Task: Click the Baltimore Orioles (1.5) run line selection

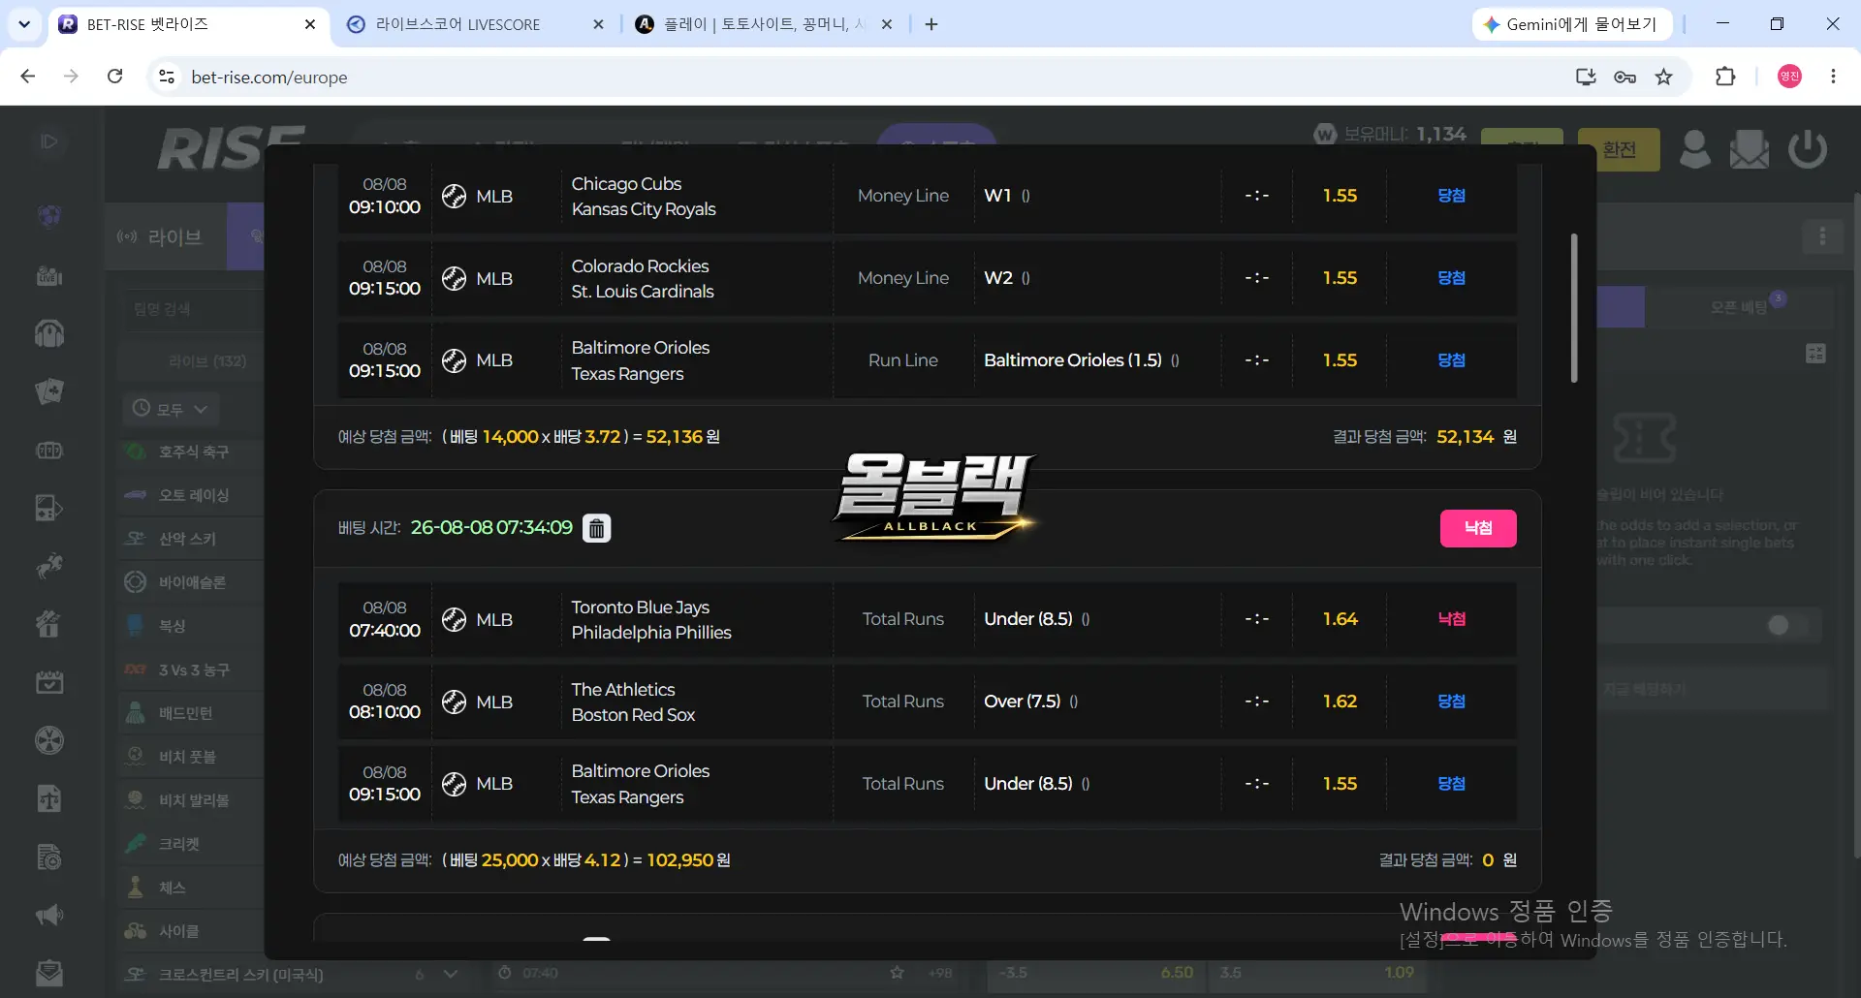Action: (1073, 360)
